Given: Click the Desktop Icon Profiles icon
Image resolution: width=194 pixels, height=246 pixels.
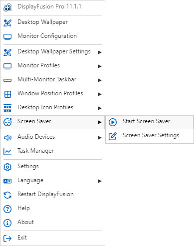Looking at the screenshot, I should (x=7, y=108).
